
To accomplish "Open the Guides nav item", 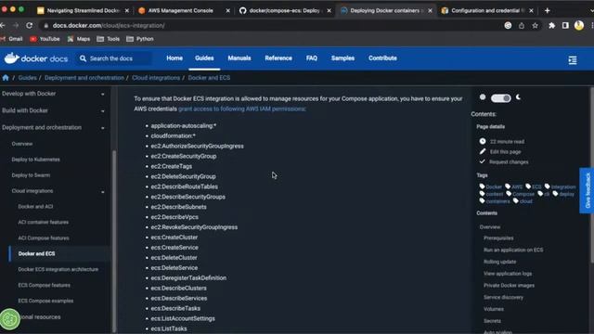I will [204, 58].
